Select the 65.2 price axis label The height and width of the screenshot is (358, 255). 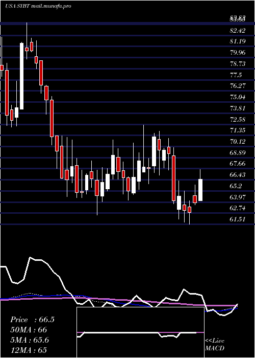pyautogui.click(x=236, y=186)
